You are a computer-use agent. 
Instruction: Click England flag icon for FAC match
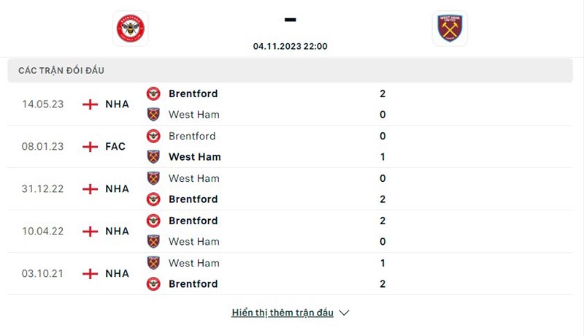[91, 147]
